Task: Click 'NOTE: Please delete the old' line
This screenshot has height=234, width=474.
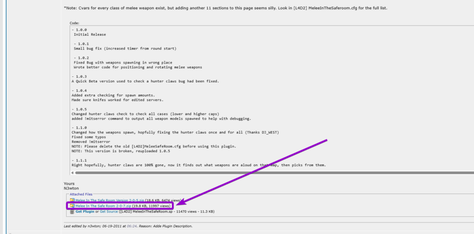Action: tap(154, 146)
